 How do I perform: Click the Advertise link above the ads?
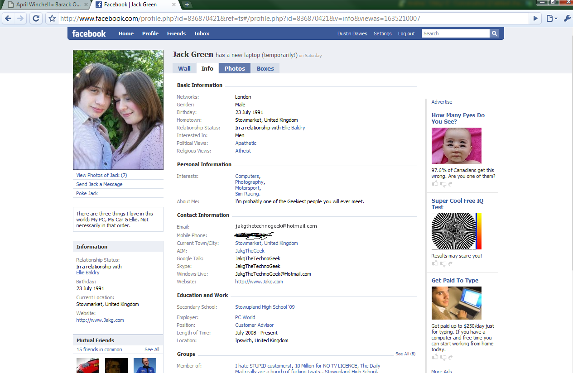442,102
